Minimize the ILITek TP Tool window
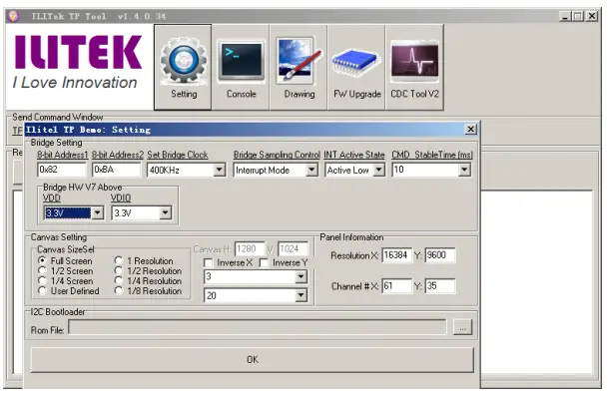The width and height of the screenshot is (608, 396). pos(565,16)
